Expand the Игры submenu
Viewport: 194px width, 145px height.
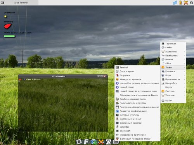tap(173, 75)
